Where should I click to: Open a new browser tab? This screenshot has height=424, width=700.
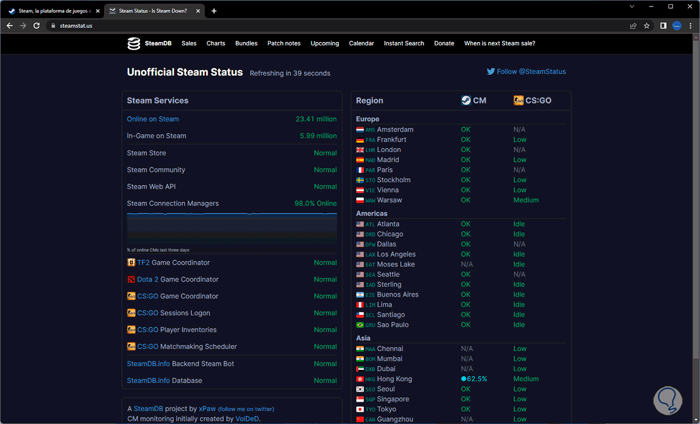point(214,10)
